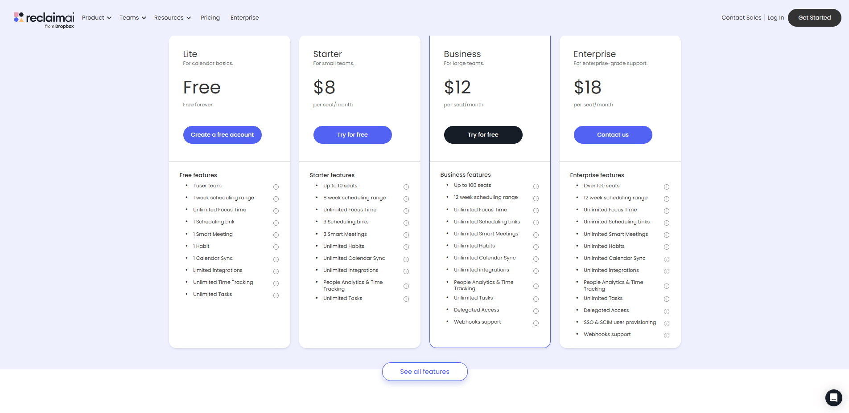Open the chat support widget
This screenshot has height=413, width=849.
point(833,397)
